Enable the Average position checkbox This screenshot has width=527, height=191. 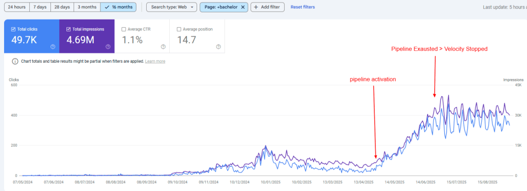pyautogui.click(x=179, y=29)
